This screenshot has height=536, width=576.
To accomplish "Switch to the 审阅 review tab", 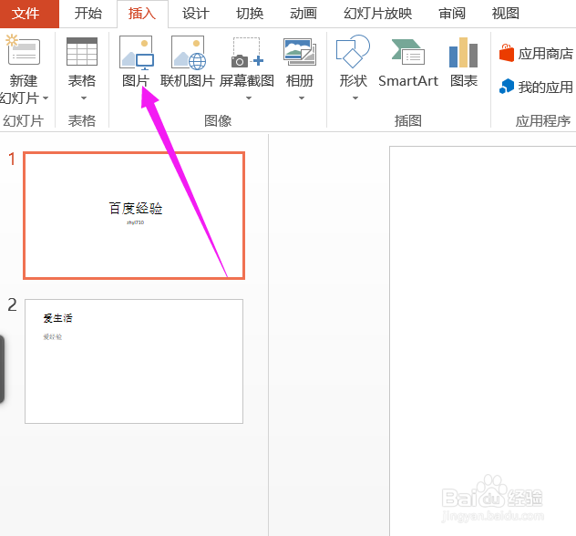I will pos(452,14).
